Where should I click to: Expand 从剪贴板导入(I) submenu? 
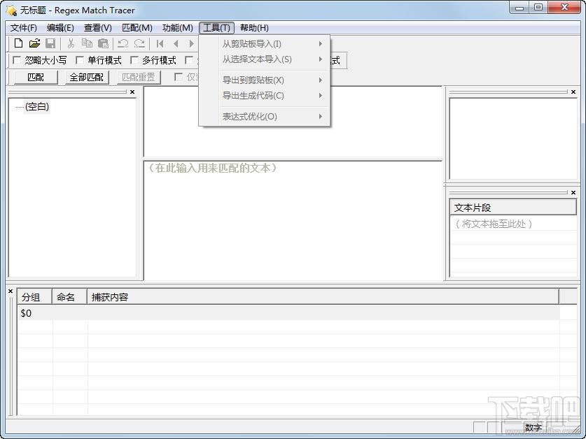(265, 43)
